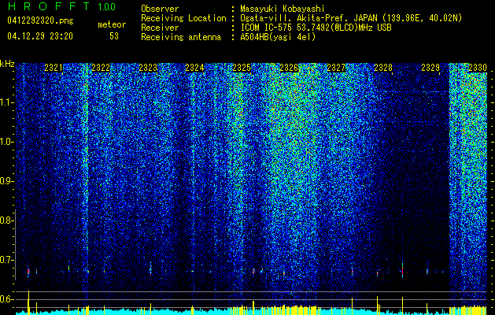Image resolution: width=495 pixels, height=315 pixels.
Task: Click time marker 2325
Action: pyautogui.click(x=242, y=68)
